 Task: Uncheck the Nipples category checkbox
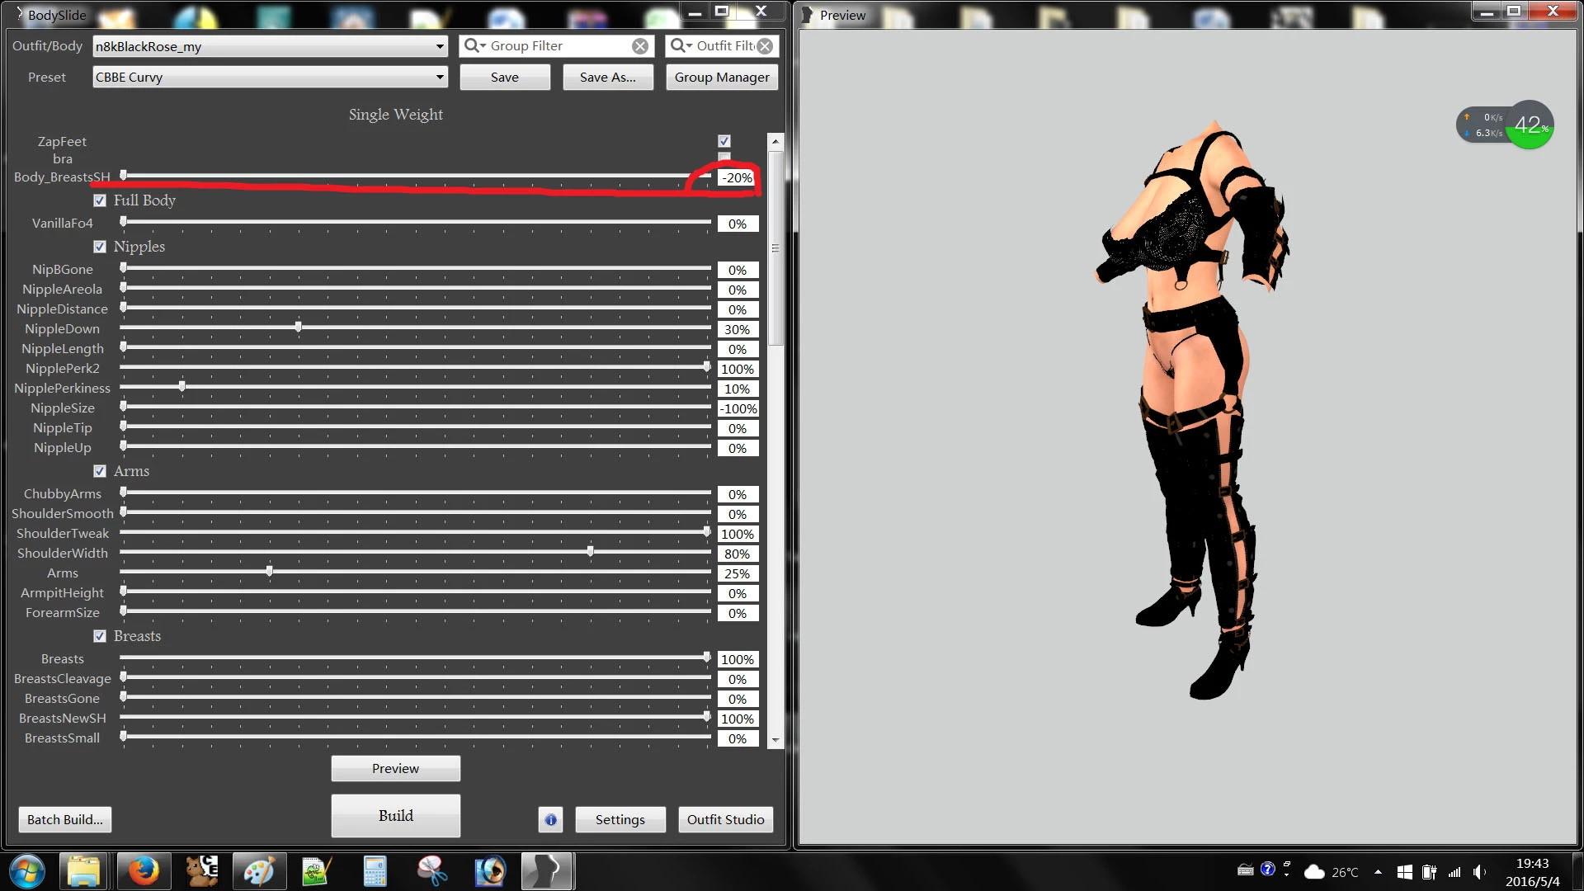point(100,247)
